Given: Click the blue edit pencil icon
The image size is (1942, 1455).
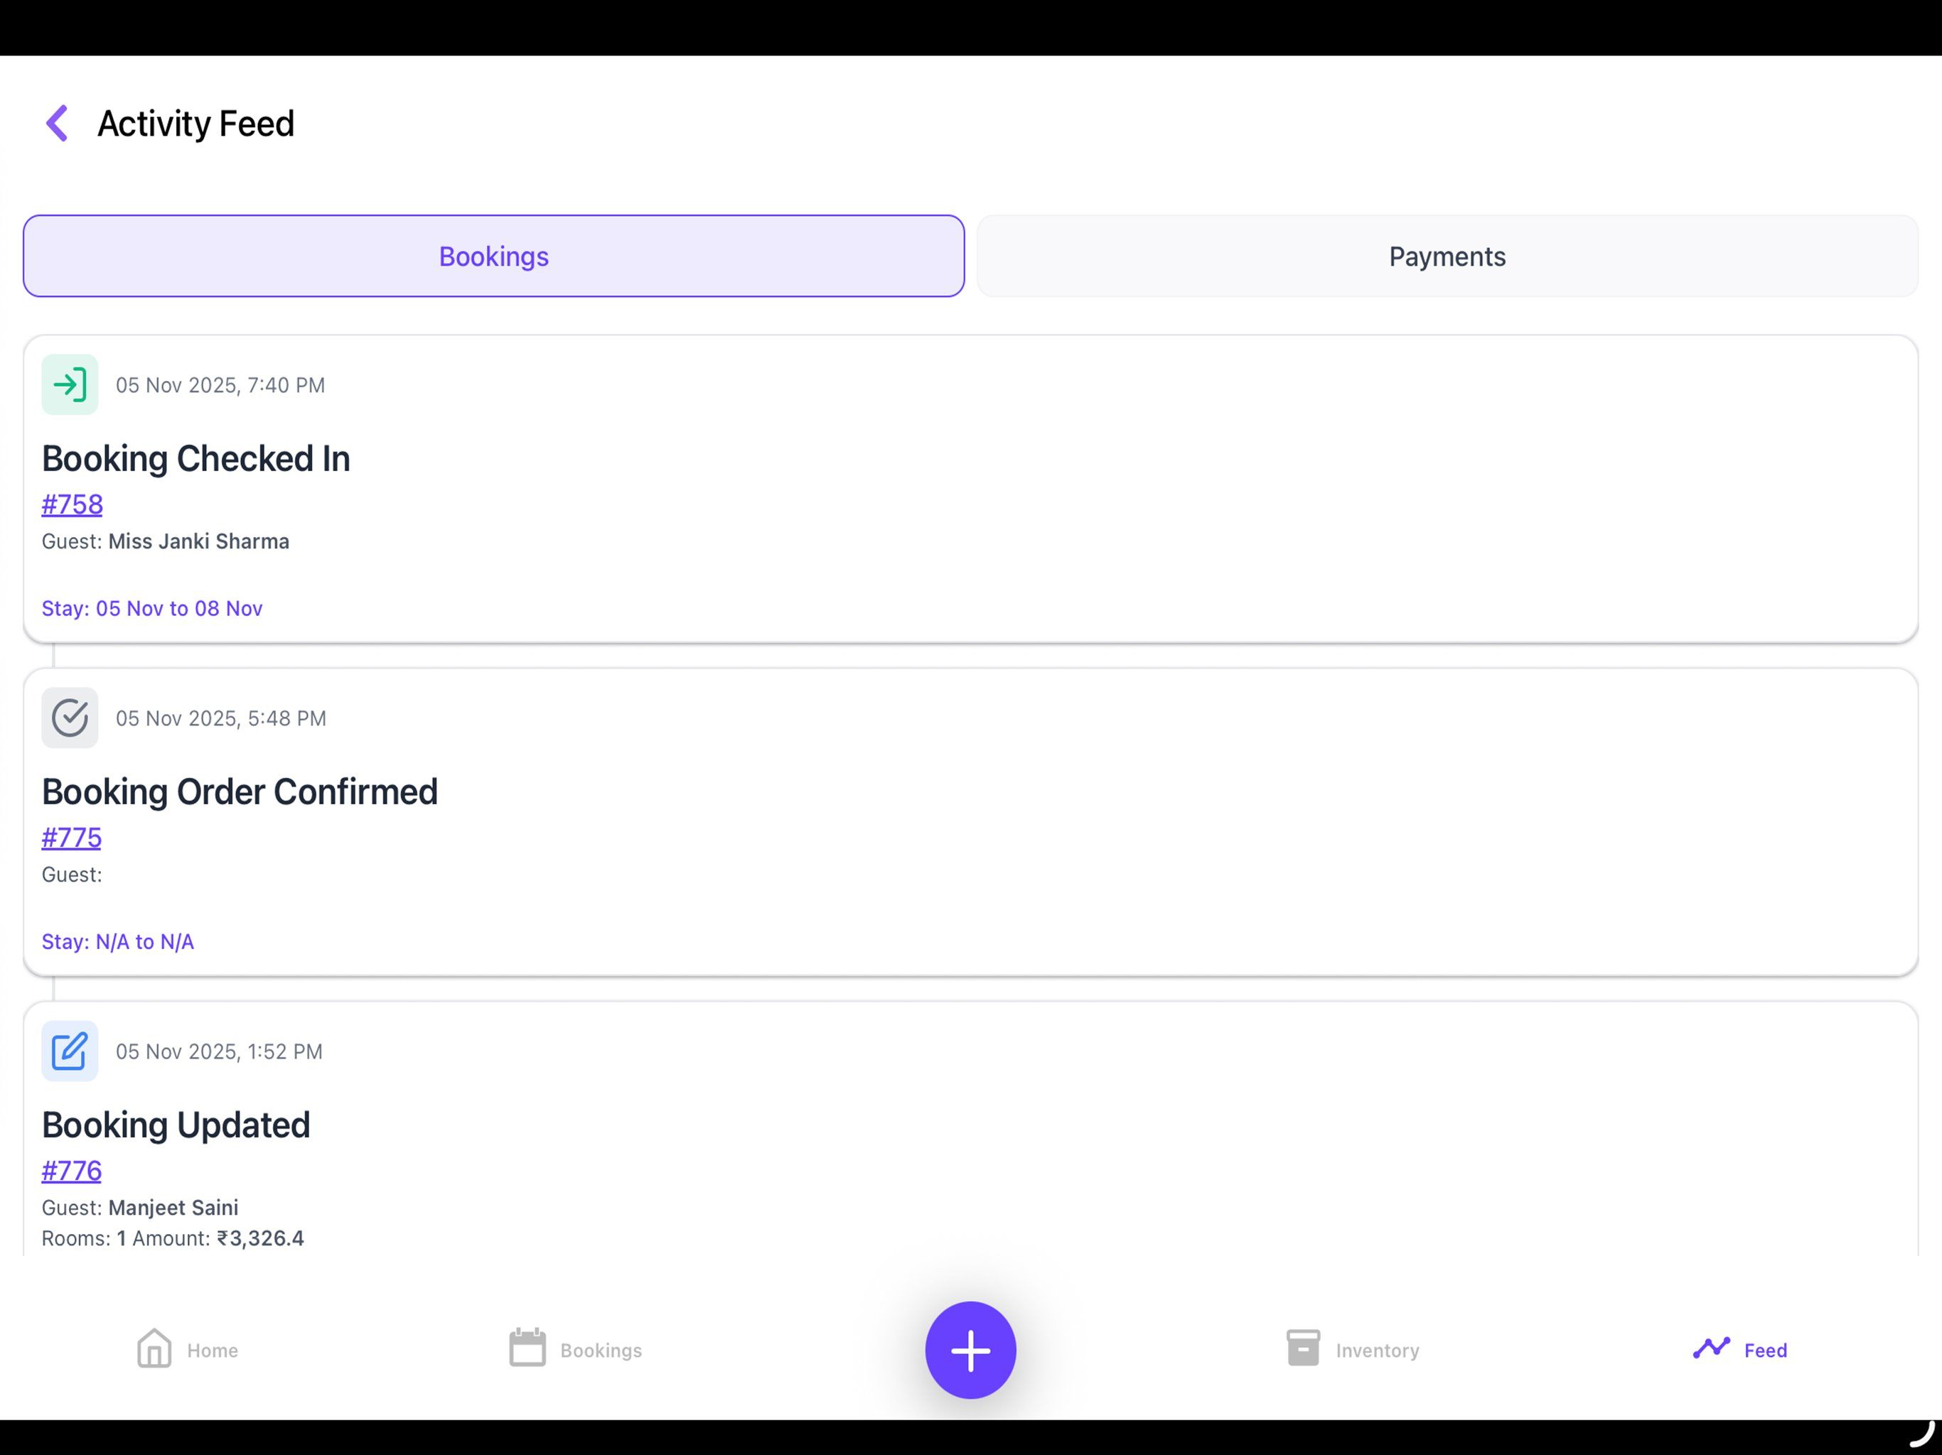Looking at the screenshot, I should (x=70, y=1051).
